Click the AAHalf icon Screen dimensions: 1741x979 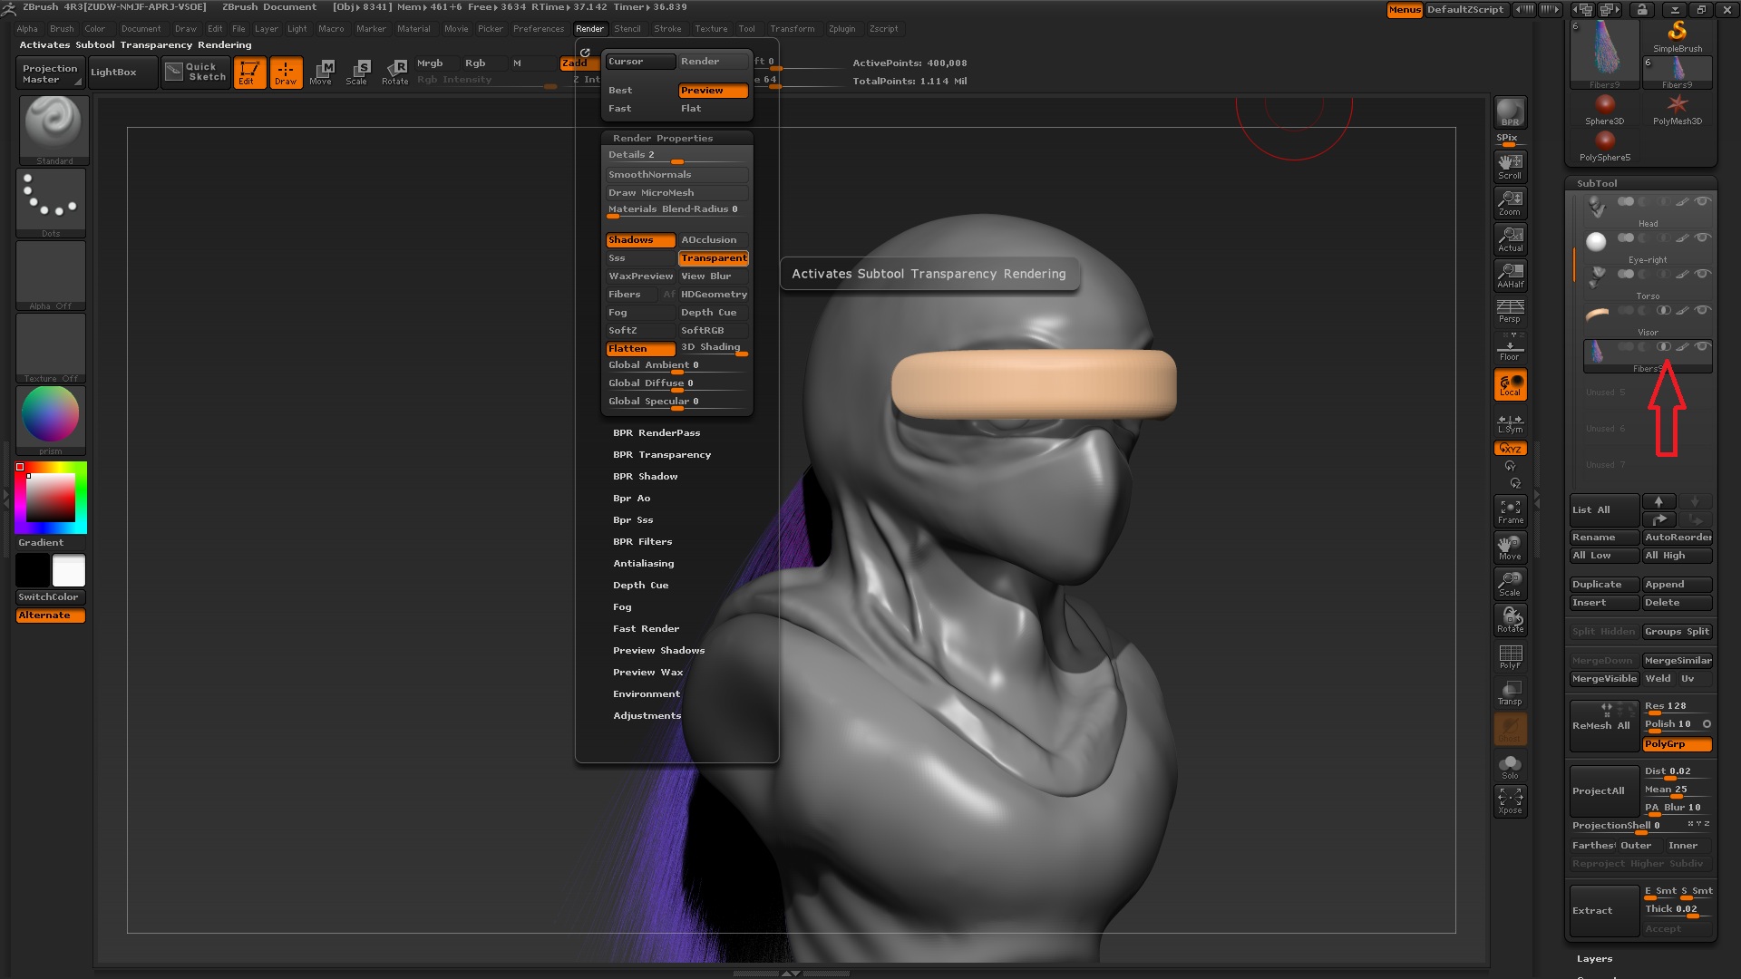coord(1510,275)
